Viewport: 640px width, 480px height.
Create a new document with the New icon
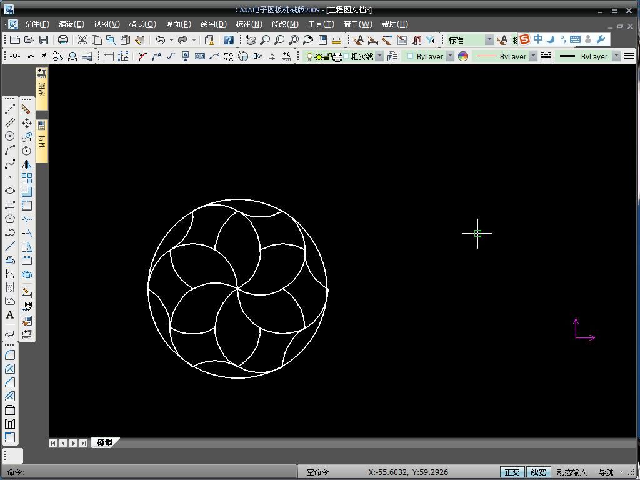pos(15,39)
